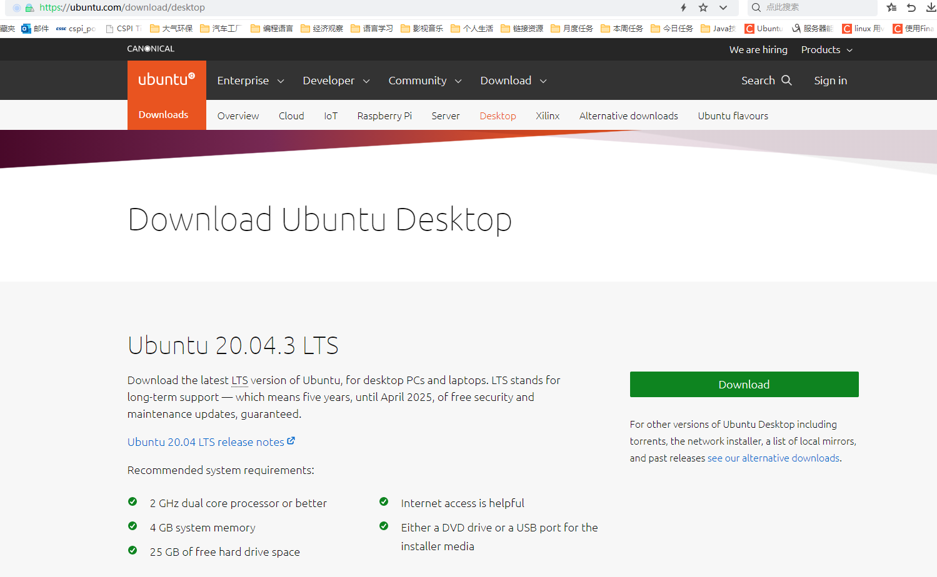Click the bookmarks manager icon top right
The width and height of the screenshot is (937, 577).
tap(891, 7)
